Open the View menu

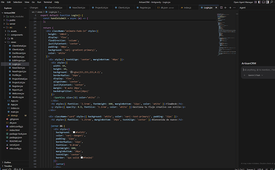pyautogui.click(x=27, y=2)
